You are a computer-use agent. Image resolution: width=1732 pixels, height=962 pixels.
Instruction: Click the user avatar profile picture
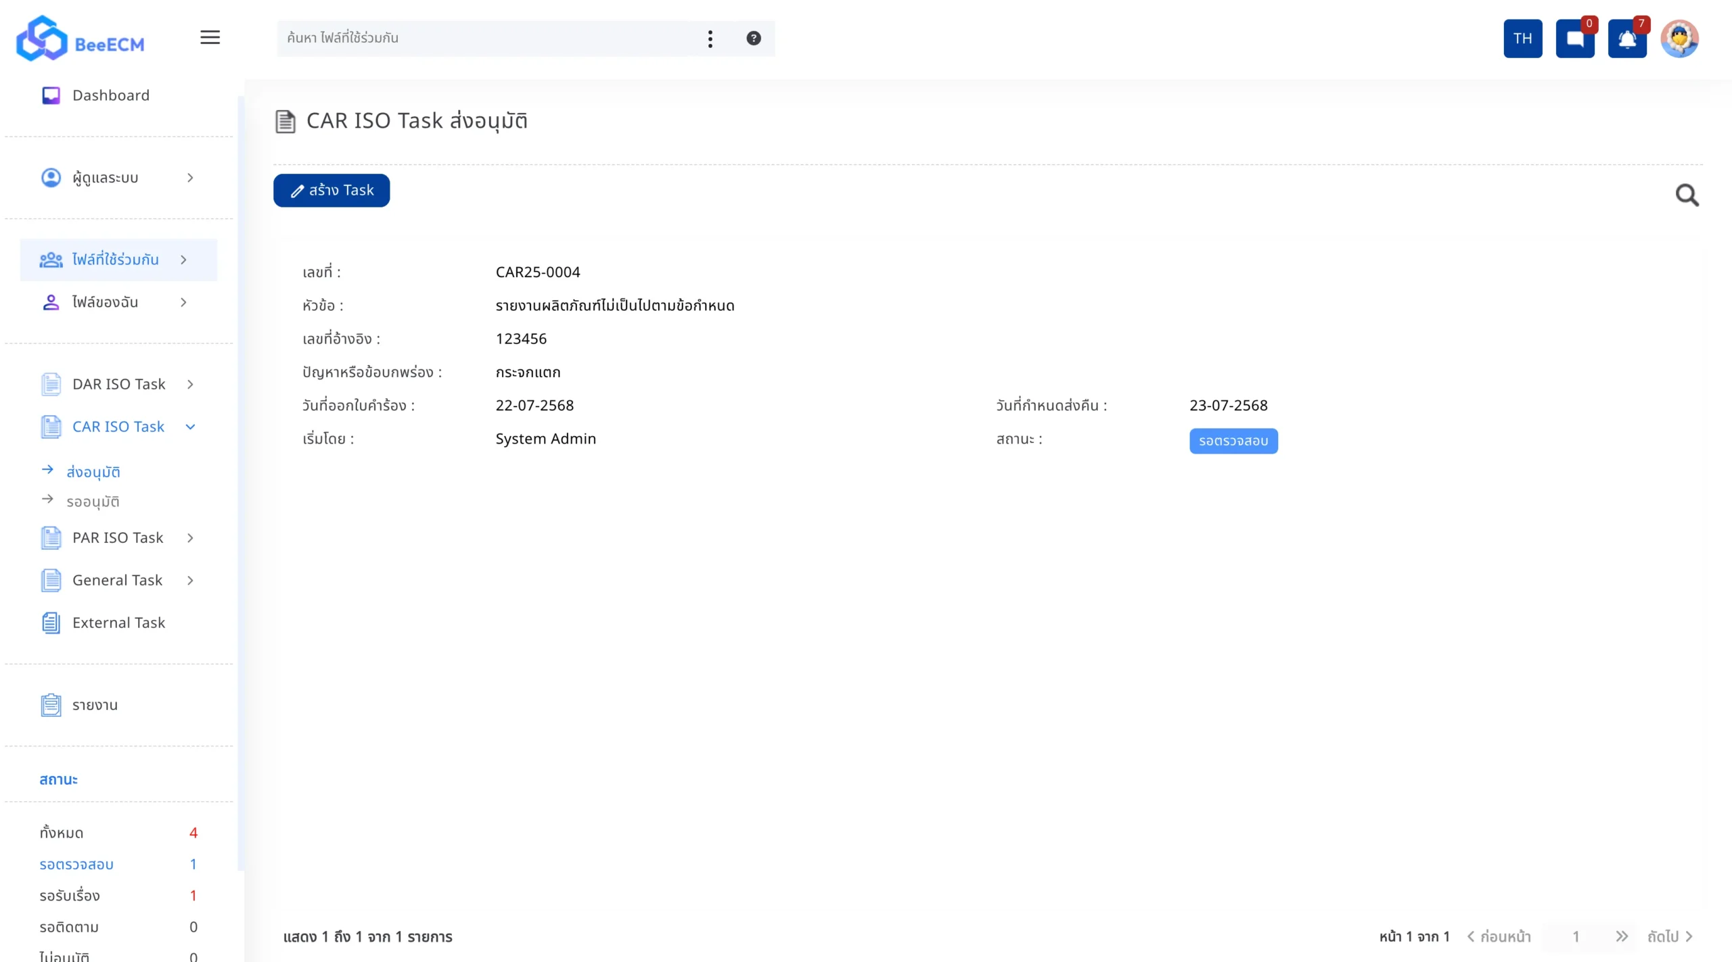1679,39
